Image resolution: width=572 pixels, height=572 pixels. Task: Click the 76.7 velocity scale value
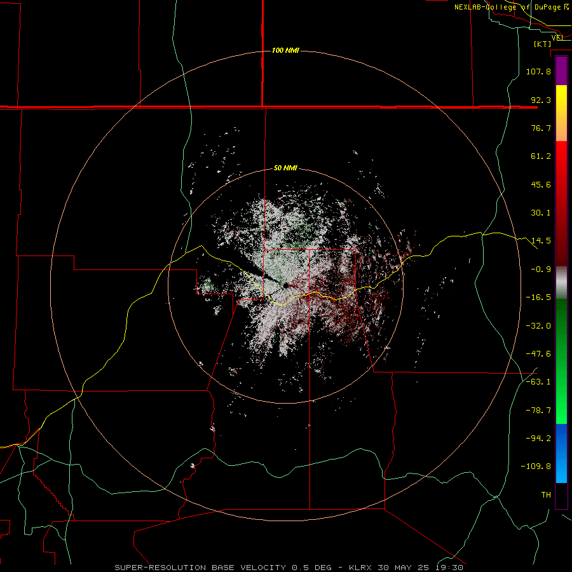point(541,128)
